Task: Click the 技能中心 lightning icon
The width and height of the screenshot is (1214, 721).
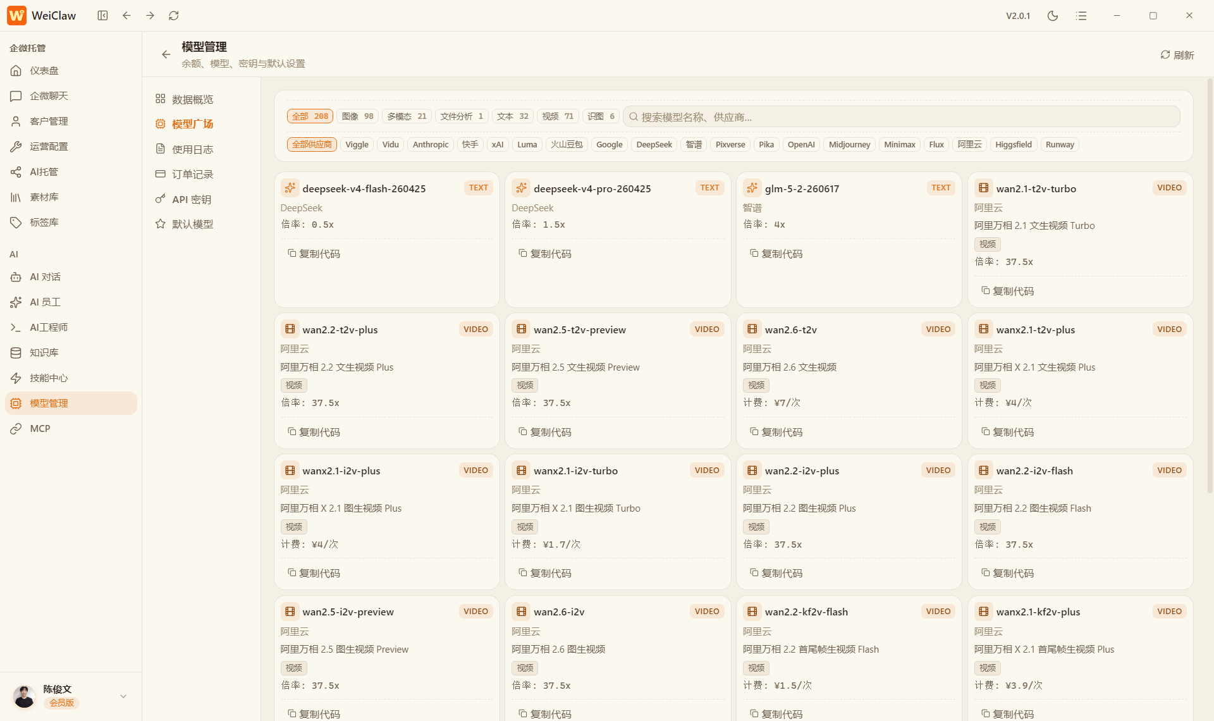Action: [x=16, y=378]
